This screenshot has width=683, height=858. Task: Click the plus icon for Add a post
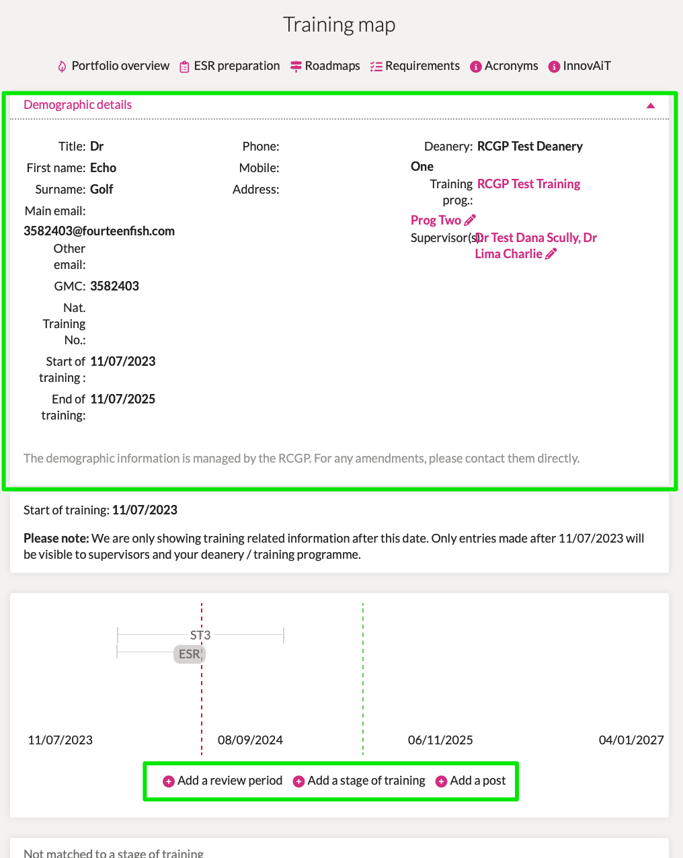pos(442,781)
